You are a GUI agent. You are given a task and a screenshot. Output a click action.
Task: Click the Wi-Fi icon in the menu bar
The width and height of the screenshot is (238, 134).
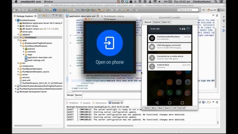[155, 1]
